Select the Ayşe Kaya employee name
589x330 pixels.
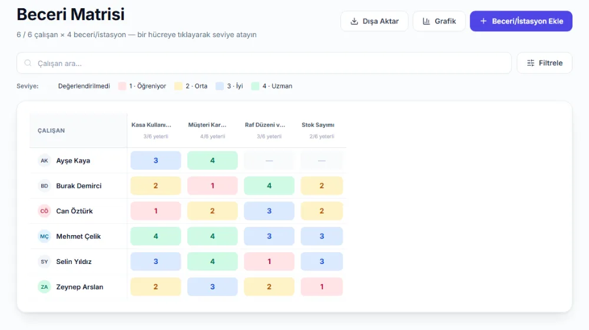(73, 160)
